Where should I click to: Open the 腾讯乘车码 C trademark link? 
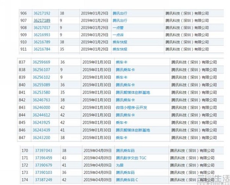[127, 179]
